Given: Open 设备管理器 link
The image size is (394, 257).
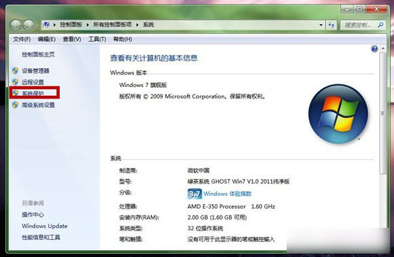Looking at the screenshot, I should [x=35, y=71].
